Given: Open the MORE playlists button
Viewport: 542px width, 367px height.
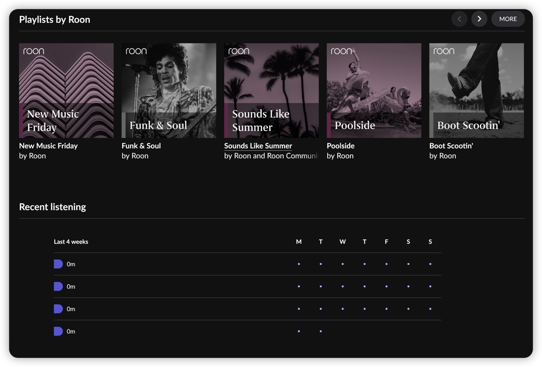Looking at the screenshot, I should click(x=508, y=18).
